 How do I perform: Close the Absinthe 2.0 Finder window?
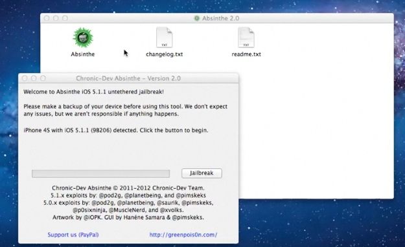[x=47, y=18]
